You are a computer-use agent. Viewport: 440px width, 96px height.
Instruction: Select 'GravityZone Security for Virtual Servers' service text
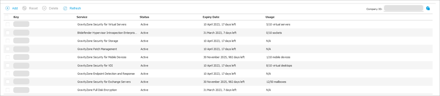pyautogui.click(x=102, y=24)
